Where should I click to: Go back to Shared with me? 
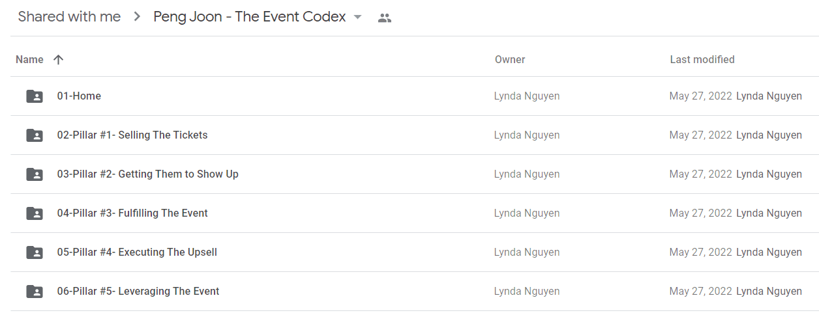click(x=69, y=17)
